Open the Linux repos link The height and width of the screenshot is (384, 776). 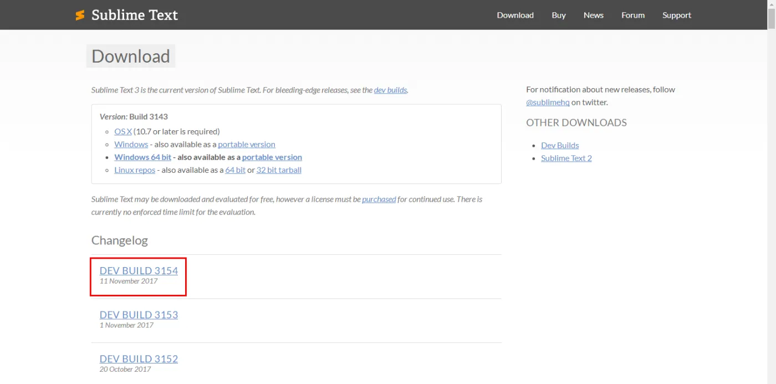tap(135, 170)
